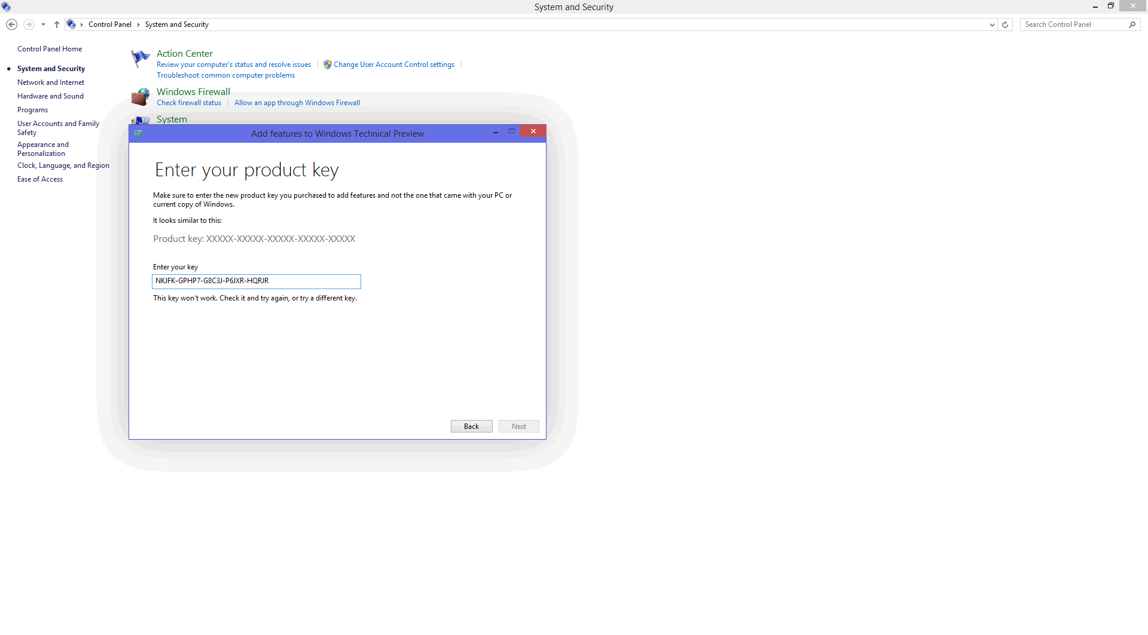Image resolution: width=1148 pixels, height=635 pixels.
Task: Open Network and Internet category
Action: pyautogui.click(x=51, y=82)
